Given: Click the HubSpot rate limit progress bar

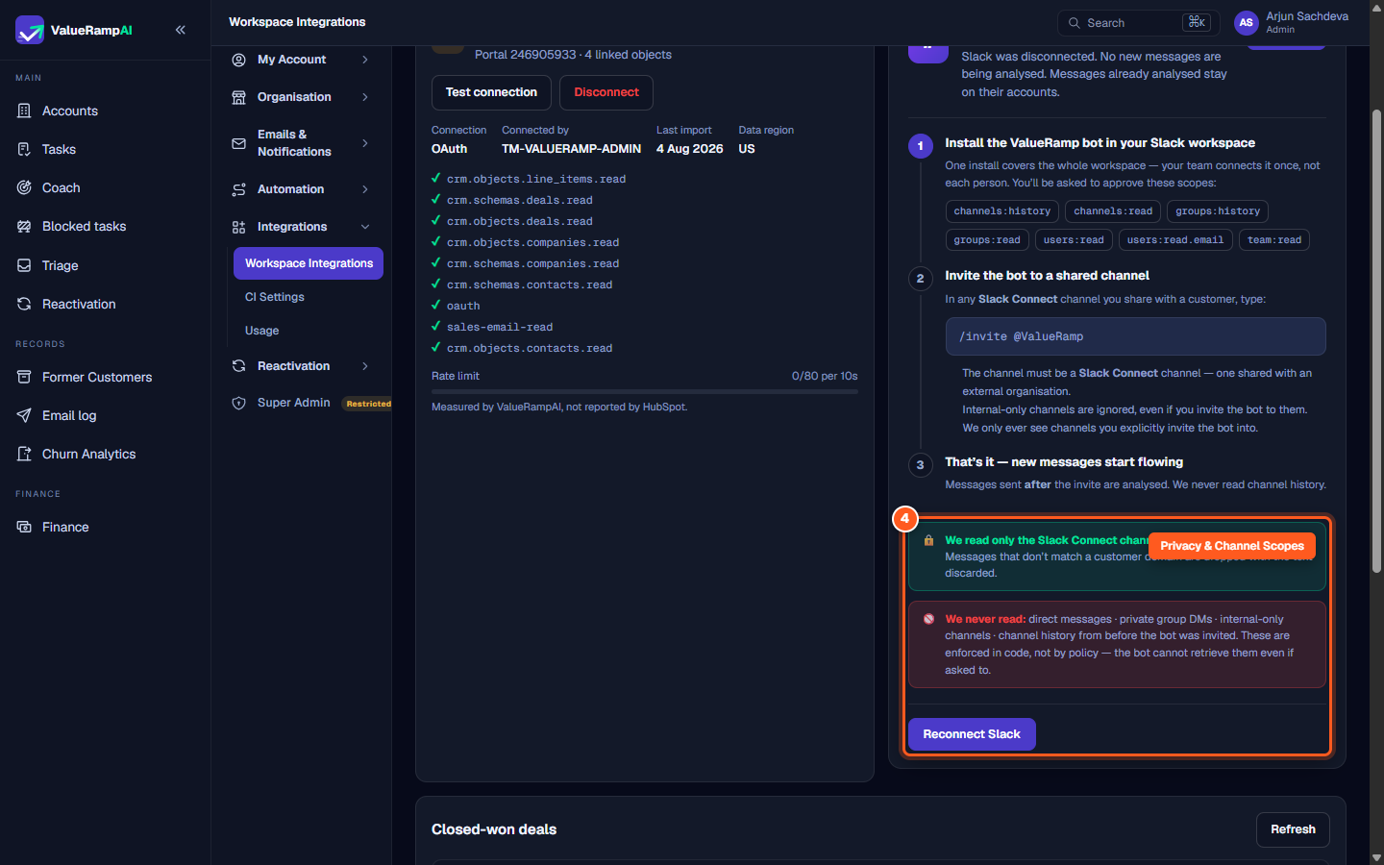Looking at the screenshot, I should 645,392.
